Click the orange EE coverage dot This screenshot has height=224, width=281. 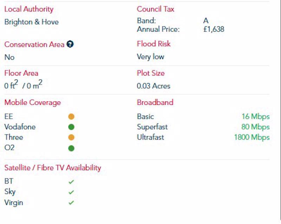coord(71,117)
